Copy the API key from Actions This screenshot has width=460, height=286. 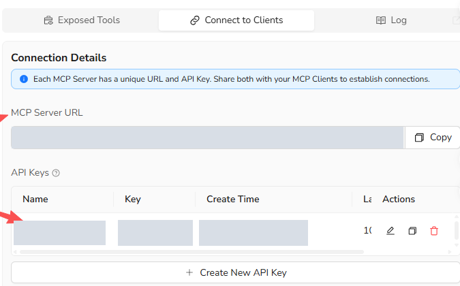coord(412,231)
